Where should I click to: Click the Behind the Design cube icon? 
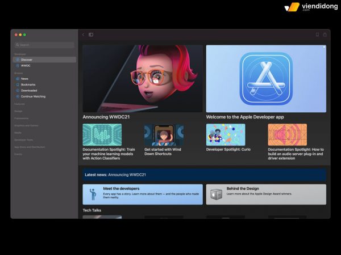tap(217, 194)
